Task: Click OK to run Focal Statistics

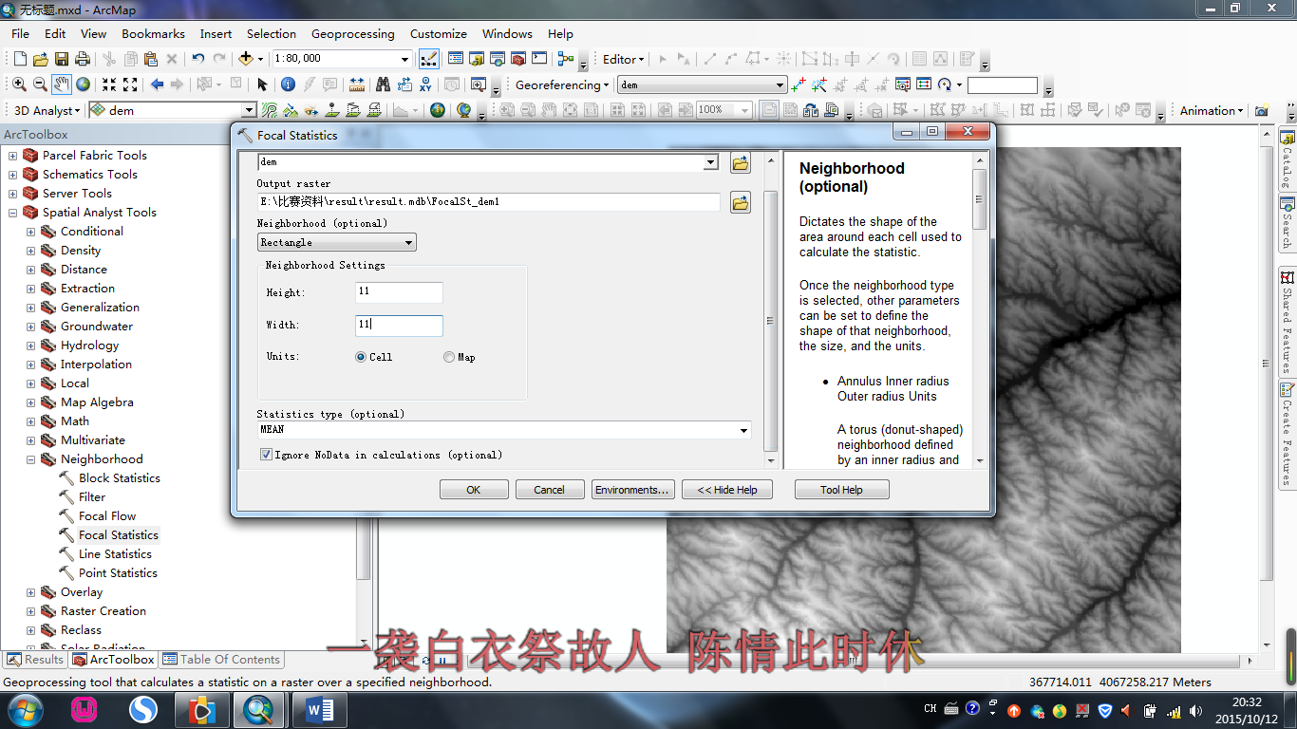Action: pos(473,489)
